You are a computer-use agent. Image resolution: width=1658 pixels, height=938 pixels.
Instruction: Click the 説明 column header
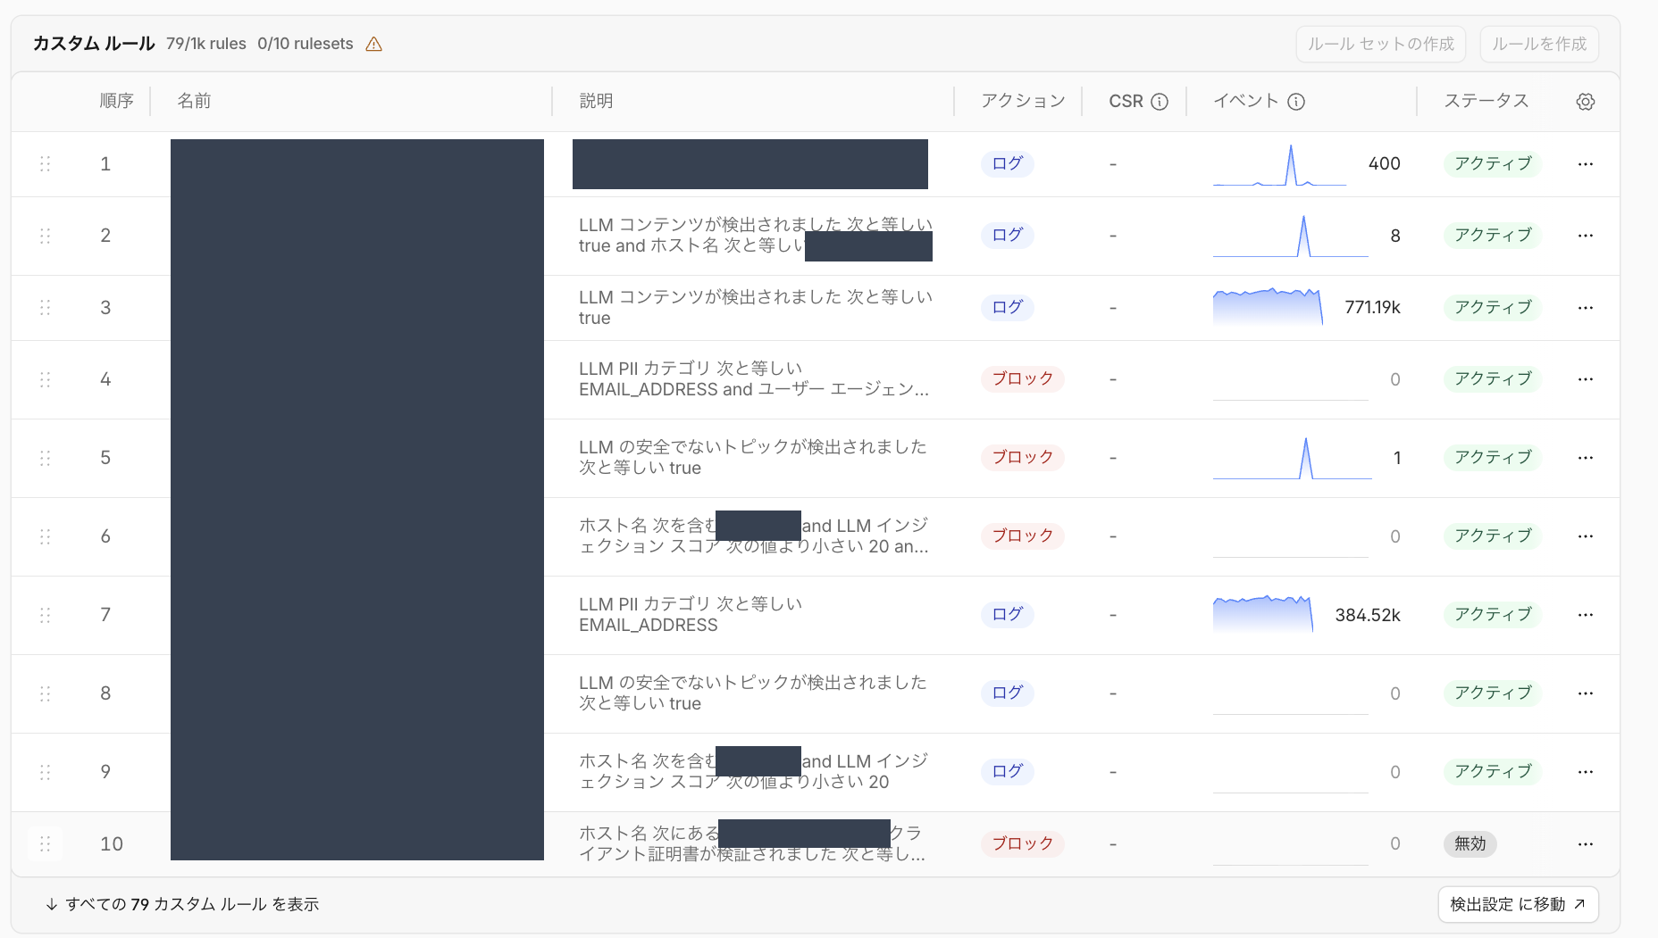pos(596,101)
